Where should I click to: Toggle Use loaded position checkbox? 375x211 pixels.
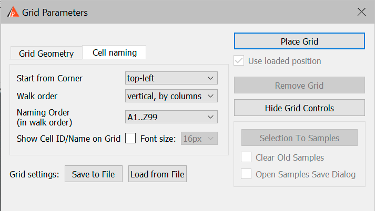pyautogui.click(x=239, y=61)
